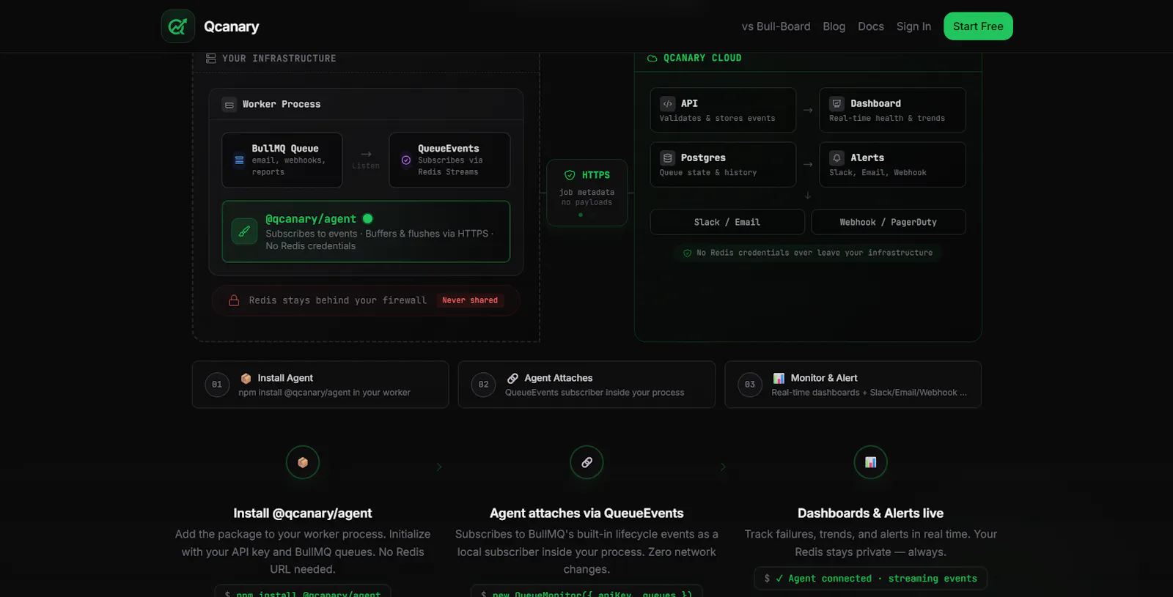Screen dimensions: 1173x597
Task: Click the BullMQ Queue stack icon
Action: (239, 160)
